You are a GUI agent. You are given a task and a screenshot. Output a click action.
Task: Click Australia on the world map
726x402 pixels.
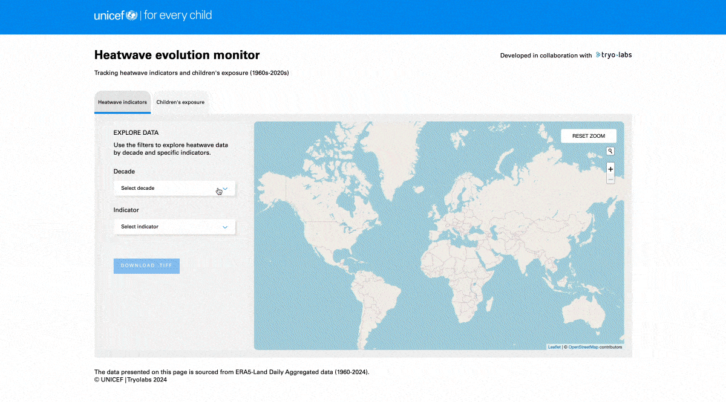click(x=584, y=313)
